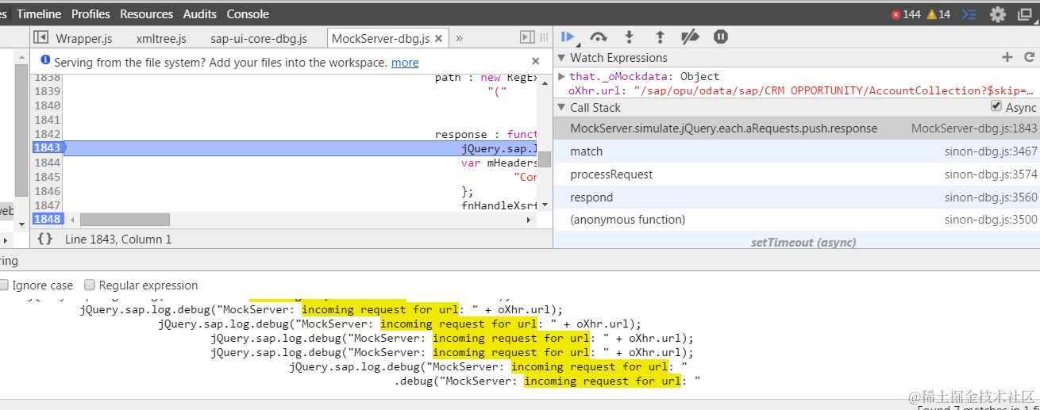Screen dimensions: 1040x410
Task: Show console drawer icon
Action: pos(969,14)
